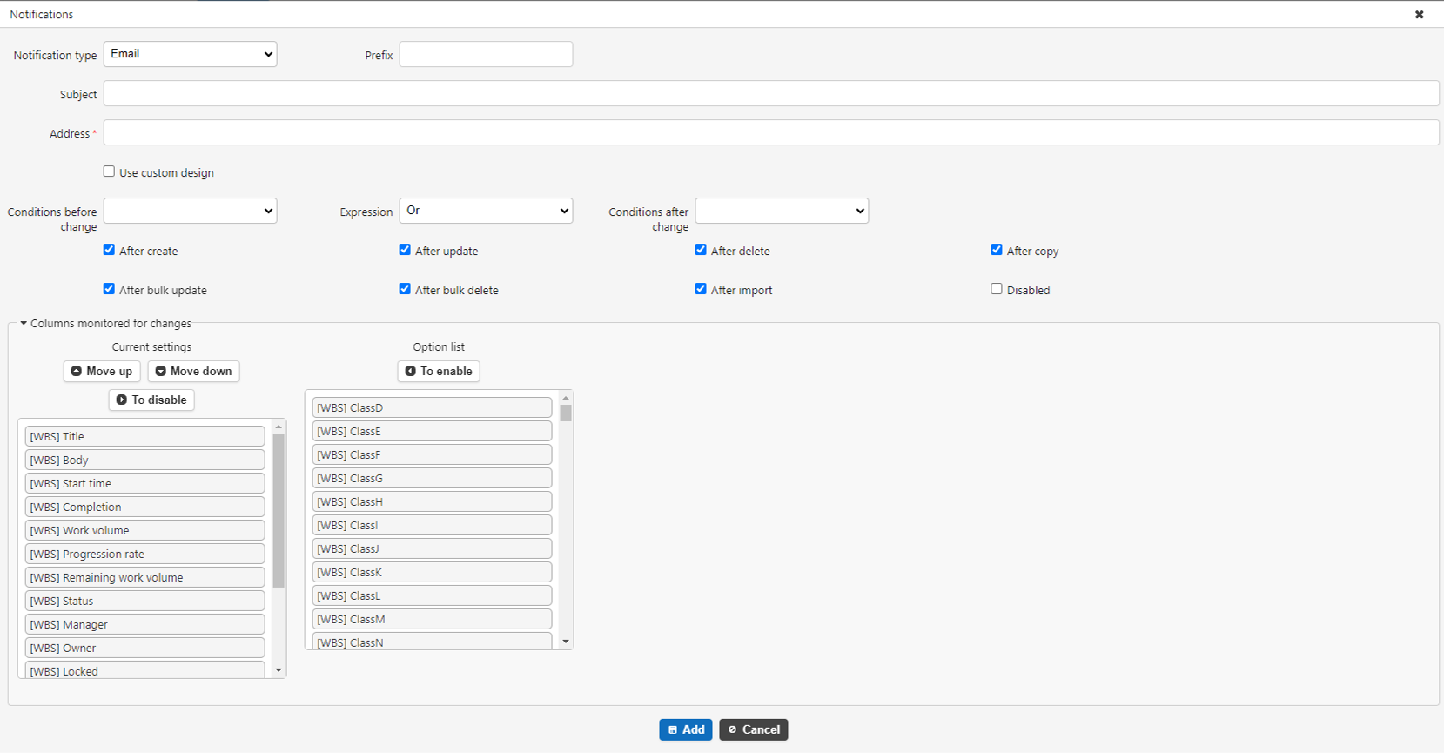
Task: Open the Conditions before change dropdown
Action: click(x=191, y=211)
